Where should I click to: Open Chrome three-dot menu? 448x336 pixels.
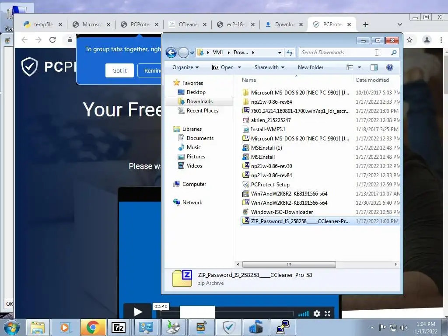(x=441, y=40)
